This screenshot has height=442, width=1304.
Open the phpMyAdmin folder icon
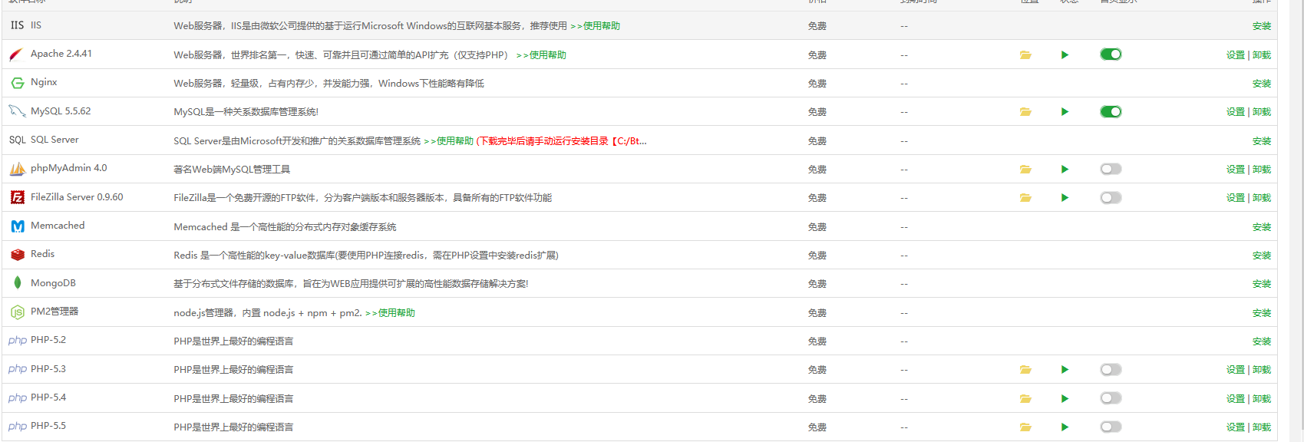coord(1025,169)
